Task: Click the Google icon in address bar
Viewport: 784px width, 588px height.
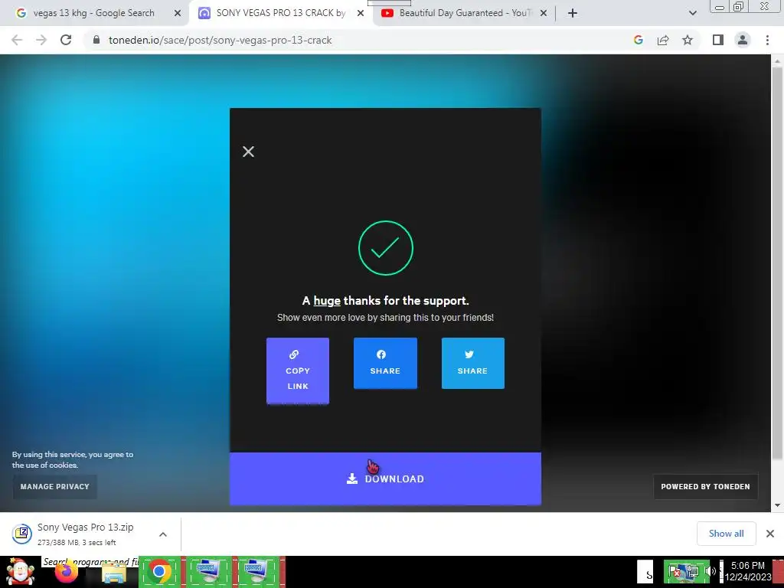Action: (x=638, y=40)
